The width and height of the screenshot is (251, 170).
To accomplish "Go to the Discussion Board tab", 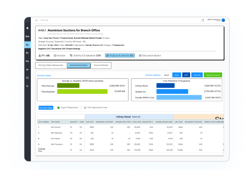I will click(x=149, y=56).
